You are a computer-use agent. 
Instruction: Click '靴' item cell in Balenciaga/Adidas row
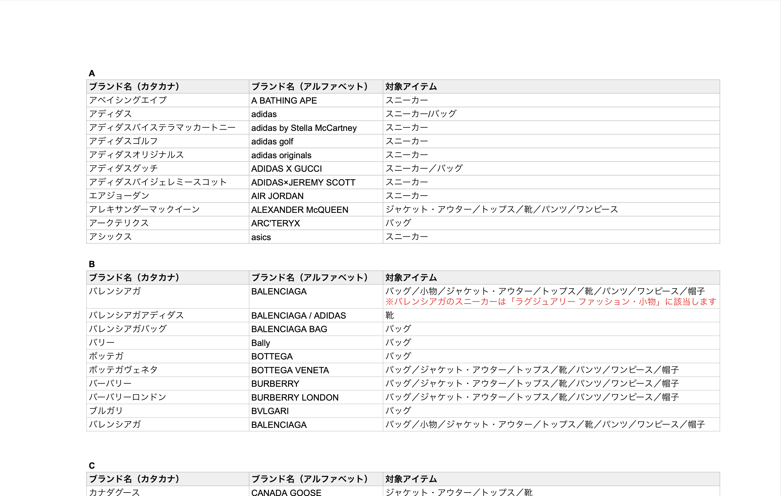coord(551,315)
